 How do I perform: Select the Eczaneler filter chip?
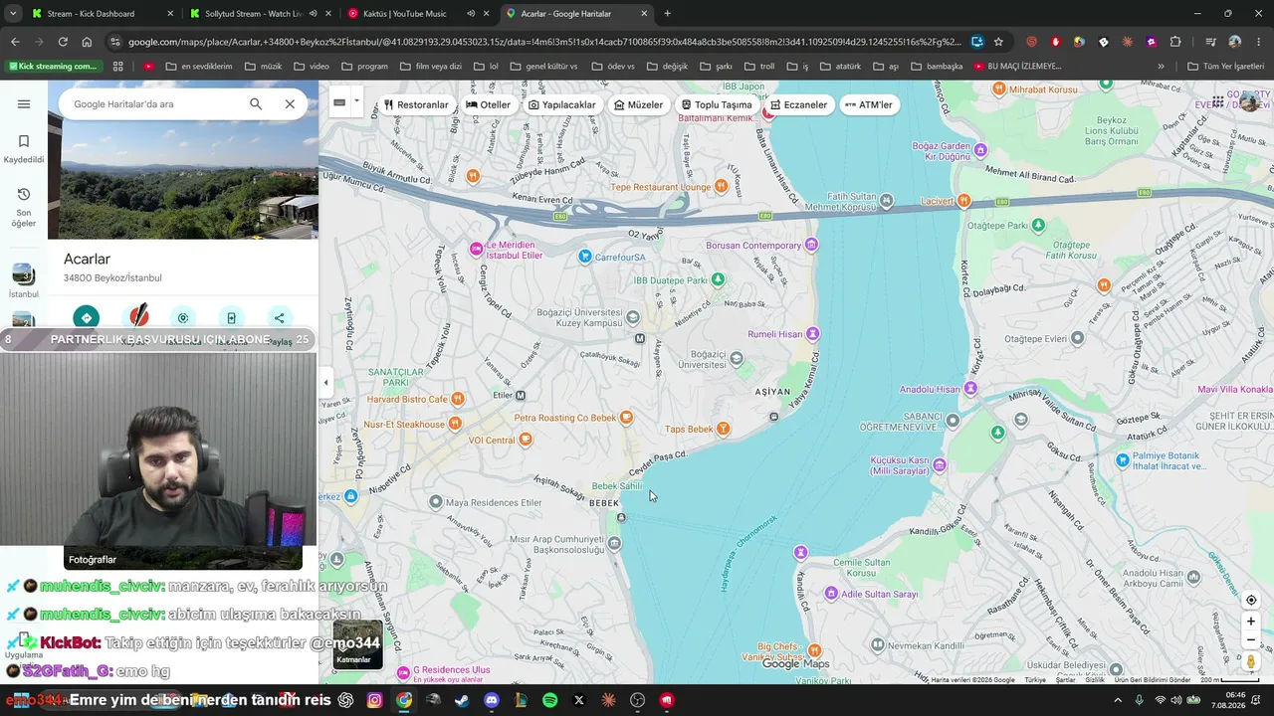tap(798, 104)
